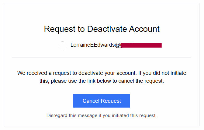Click the word "Cancel" on the blue button

tap(91, 101)
